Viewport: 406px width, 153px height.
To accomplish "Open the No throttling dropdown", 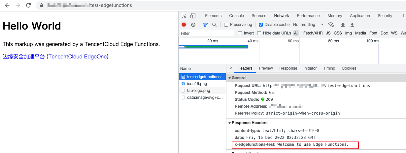I will (x=308, y=25).
